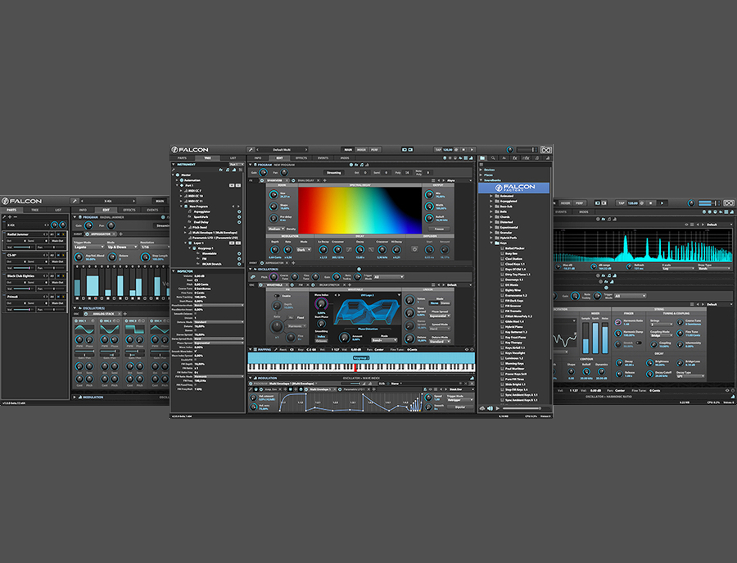Open the Phase Distortion Mode dropdown

tap(383, 340)
